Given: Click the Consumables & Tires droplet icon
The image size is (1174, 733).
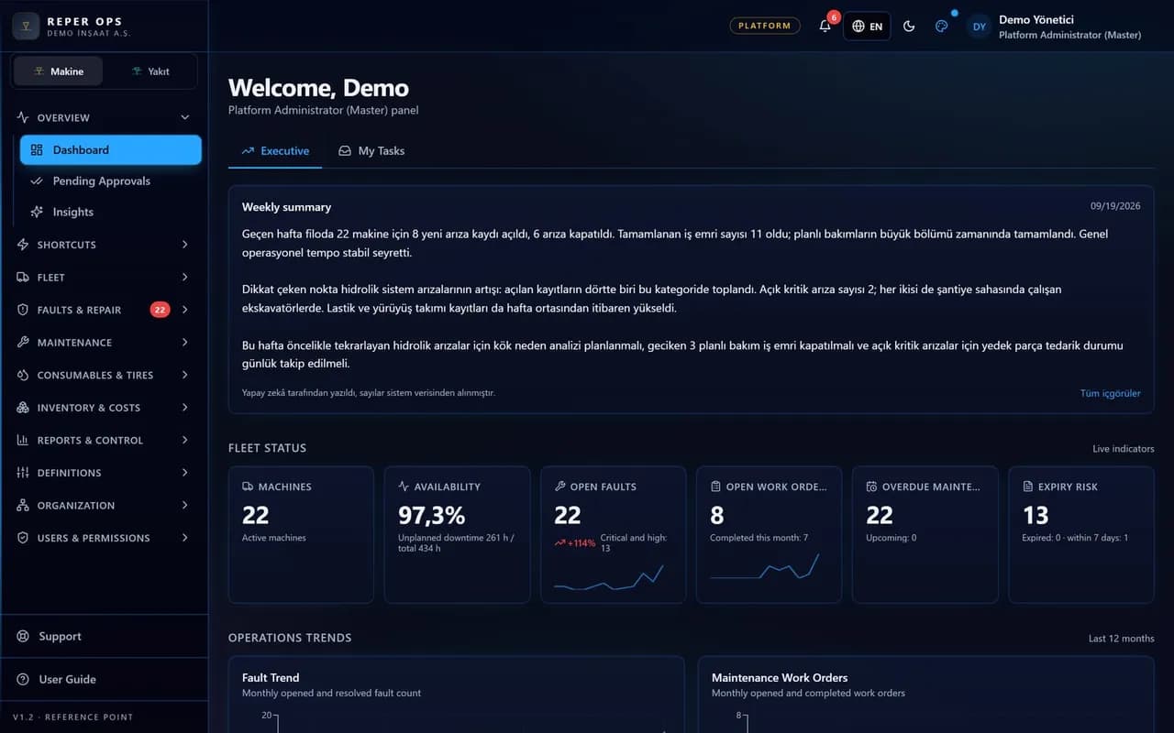Looking at the screenshot, I should (23, 375).
